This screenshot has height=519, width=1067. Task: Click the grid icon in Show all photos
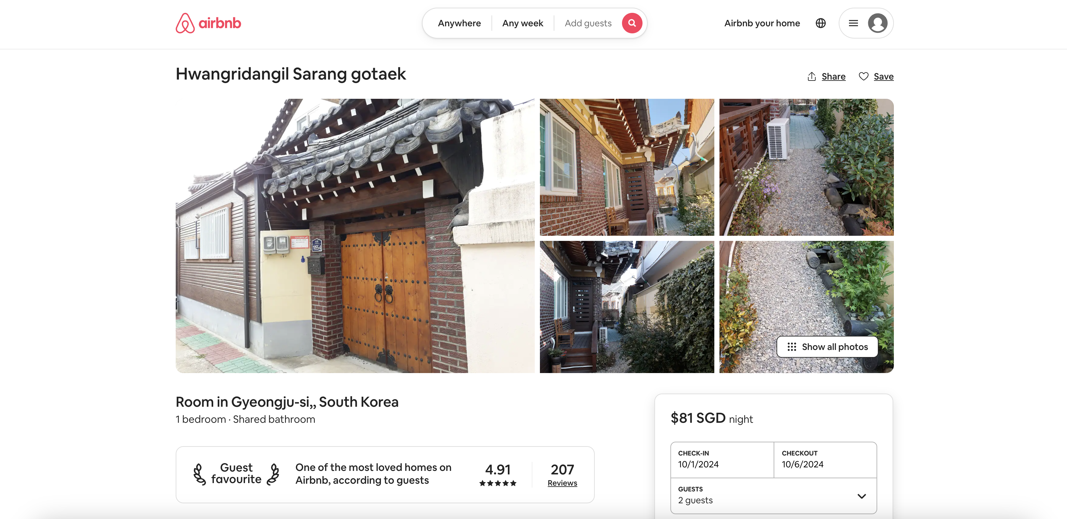pos(792,347)
